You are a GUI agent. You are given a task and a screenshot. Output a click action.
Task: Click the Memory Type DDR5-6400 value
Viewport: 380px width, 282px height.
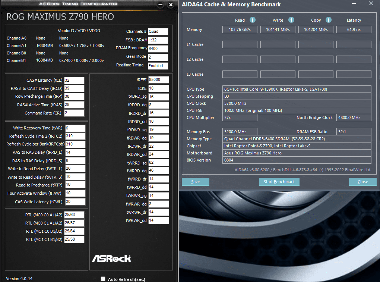[x=297, y=139]
